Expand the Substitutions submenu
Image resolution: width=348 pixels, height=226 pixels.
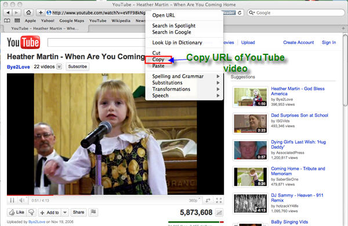tap(218, 83)
